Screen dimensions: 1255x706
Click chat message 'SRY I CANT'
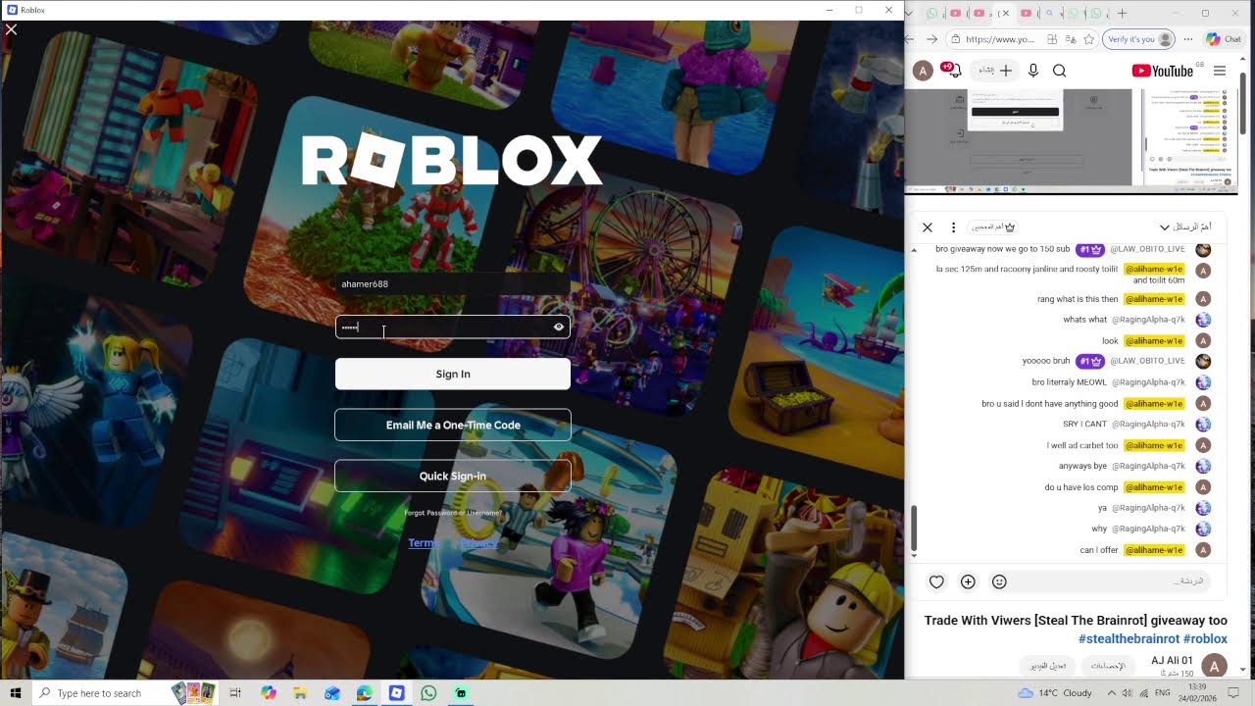click(x=1084, y=425)
